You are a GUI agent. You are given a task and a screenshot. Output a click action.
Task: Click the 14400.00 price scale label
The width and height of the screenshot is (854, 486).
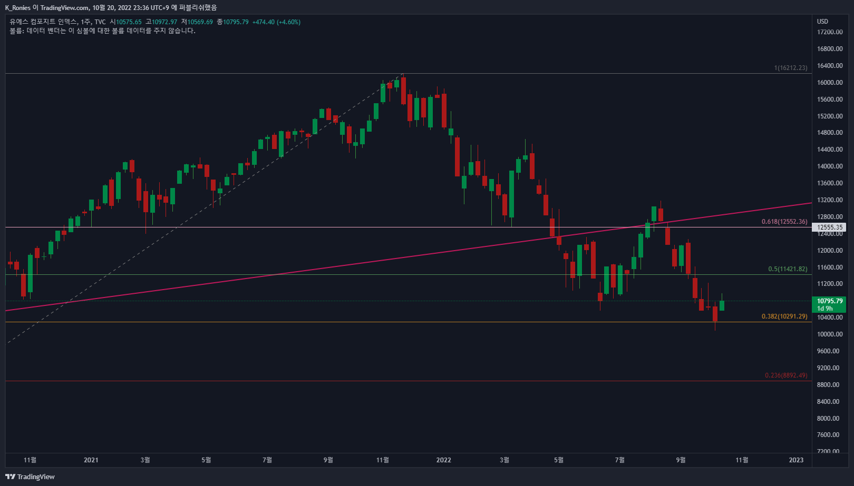coord(830,150)
